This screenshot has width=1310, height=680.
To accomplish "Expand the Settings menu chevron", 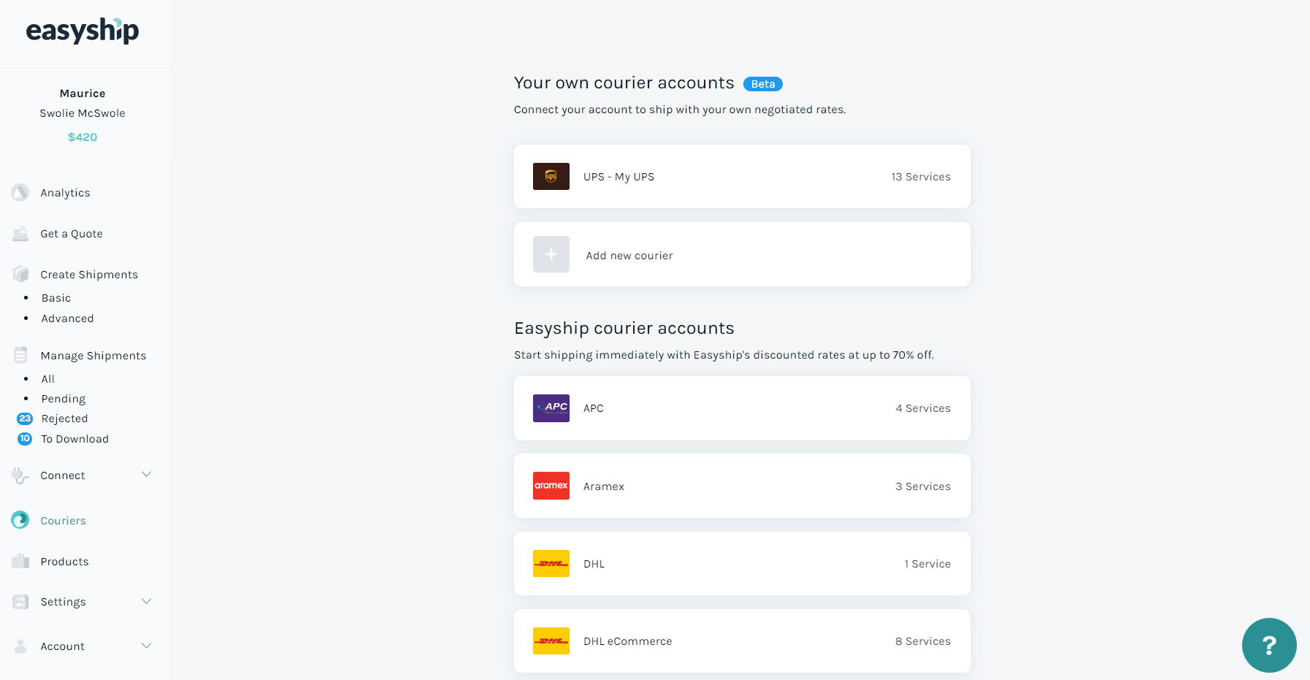I will coord(146,602).
